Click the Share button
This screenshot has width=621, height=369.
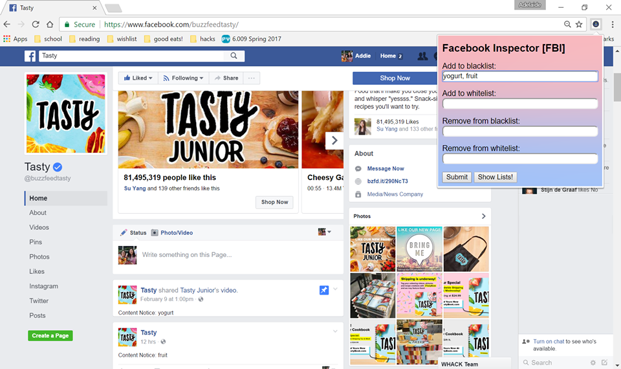226,78
